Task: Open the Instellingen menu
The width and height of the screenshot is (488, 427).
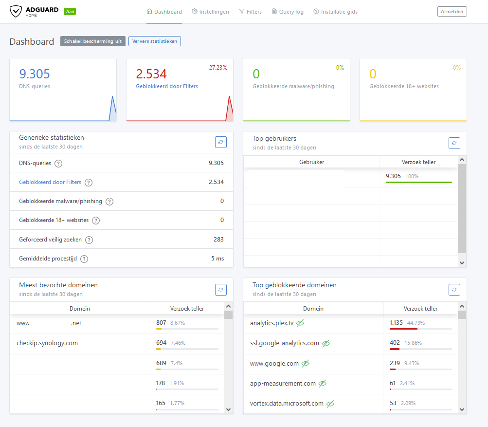Action: click(x=210, y=12)
